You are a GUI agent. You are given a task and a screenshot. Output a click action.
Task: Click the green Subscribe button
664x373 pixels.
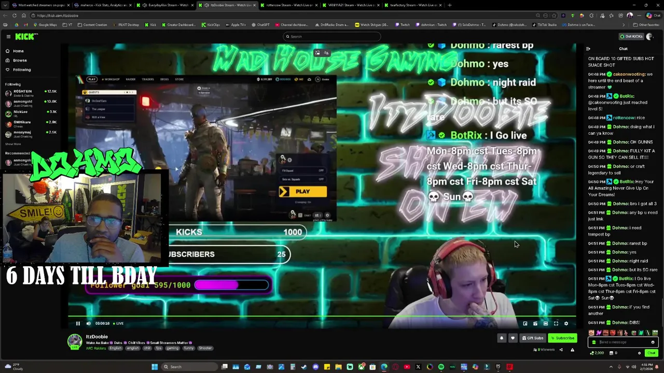[563, 338]
